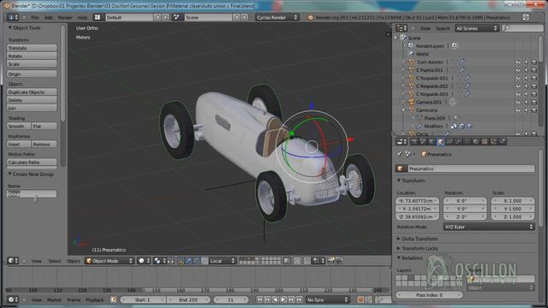
Task: Click the Scale transform button
Action: click(32, 64)
